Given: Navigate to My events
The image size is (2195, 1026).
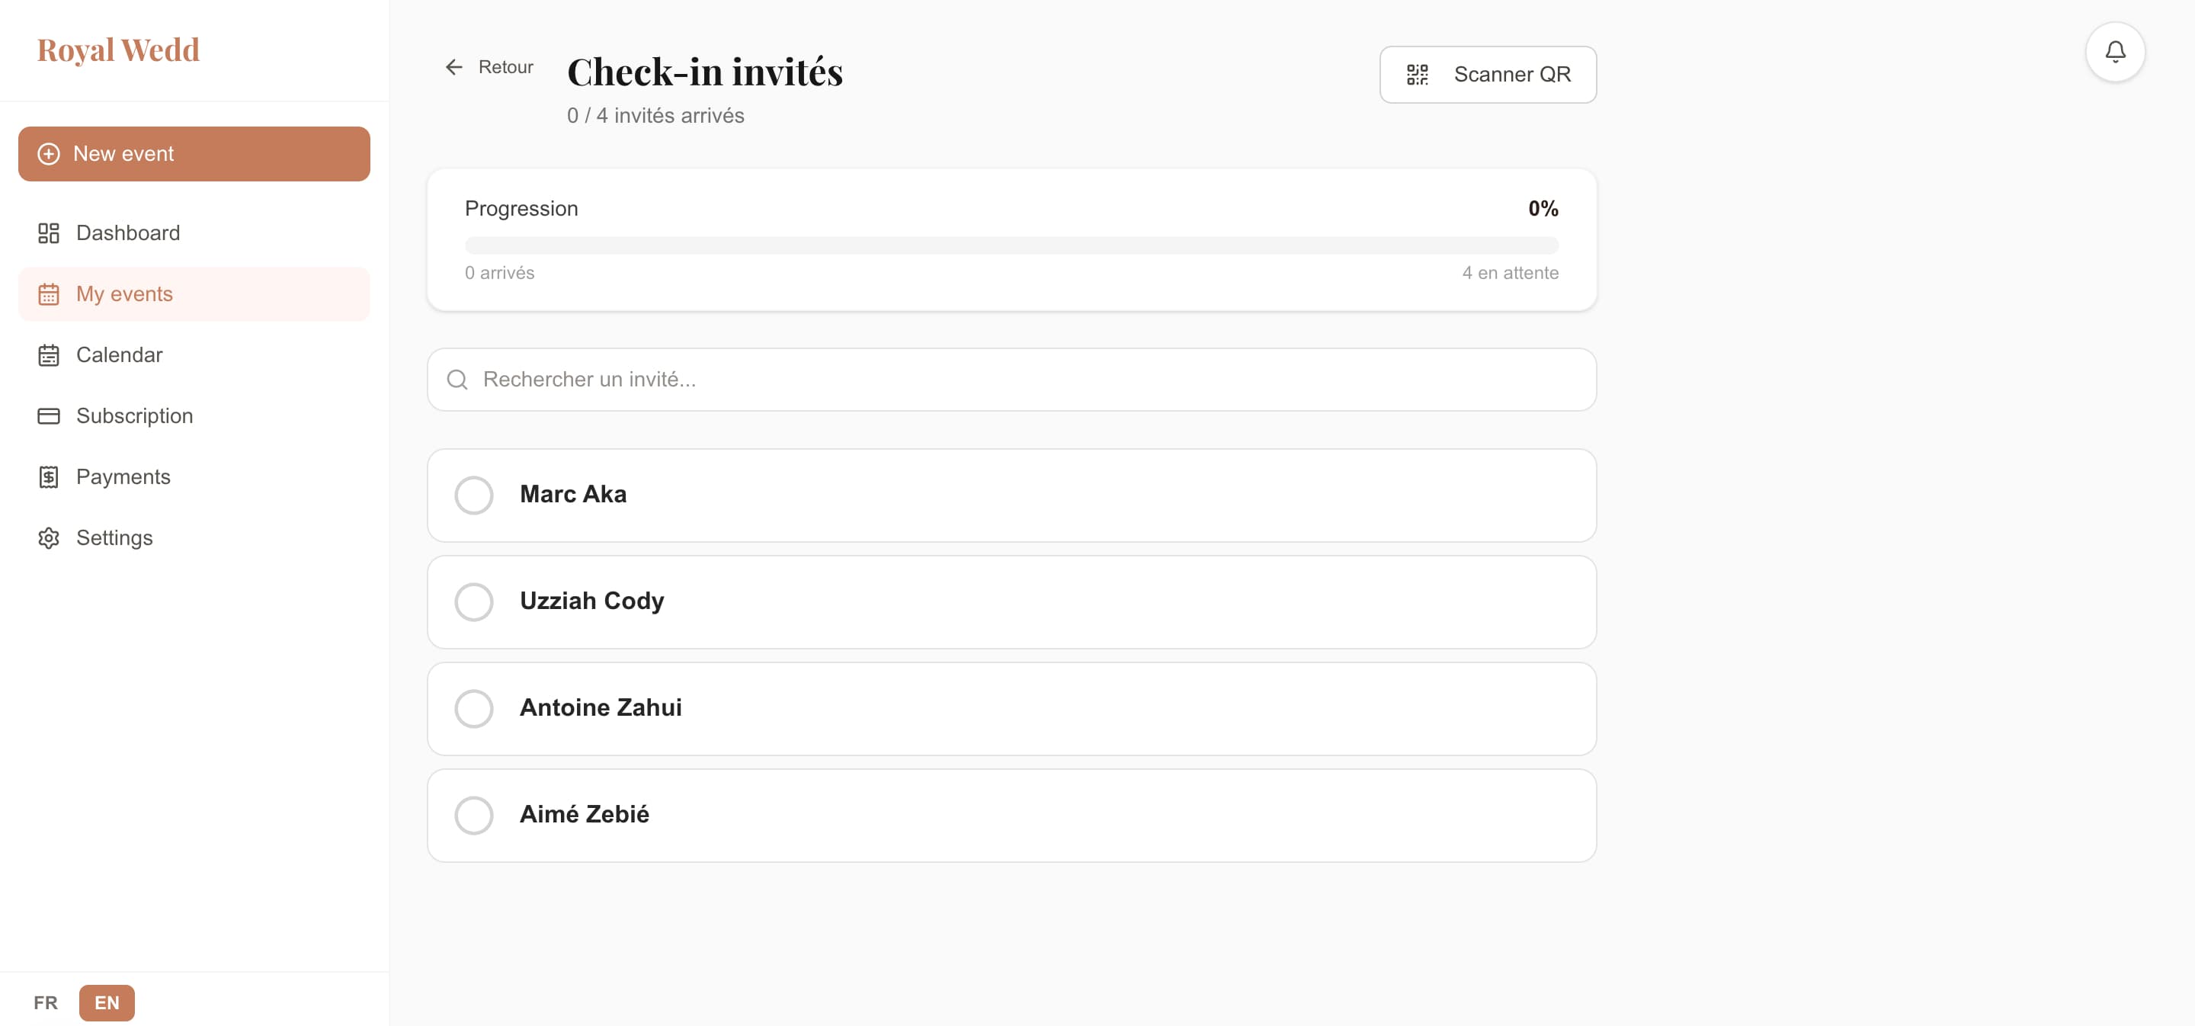Looking at the screenshot, I should 124,293.
